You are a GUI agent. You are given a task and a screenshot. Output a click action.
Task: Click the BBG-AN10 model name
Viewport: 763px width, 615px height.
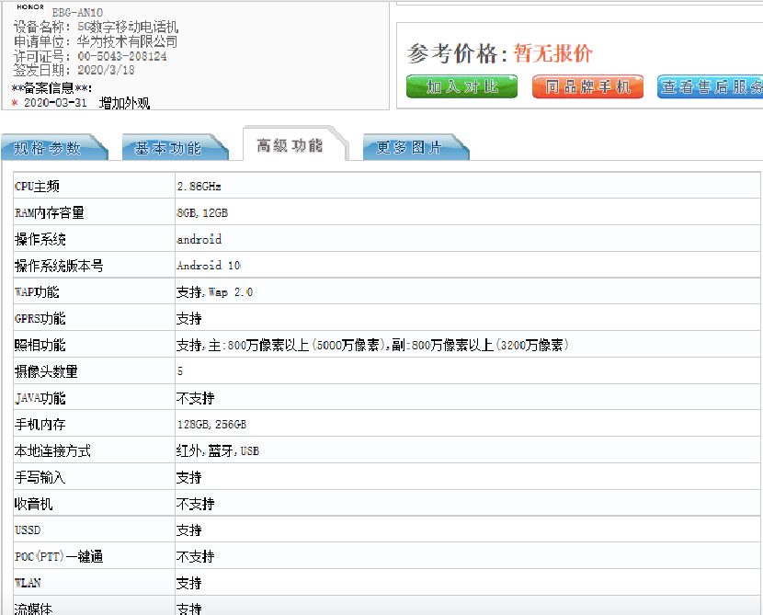pos(77,13)
